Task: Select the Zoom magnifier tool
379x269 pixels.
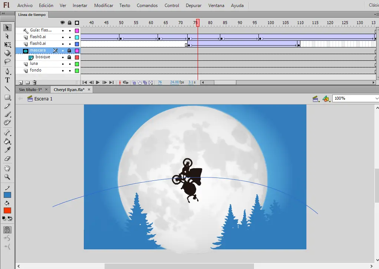Action: [x=7, y=177]
